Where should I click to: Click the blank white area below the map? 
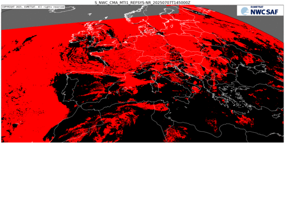tap(143, 172)
